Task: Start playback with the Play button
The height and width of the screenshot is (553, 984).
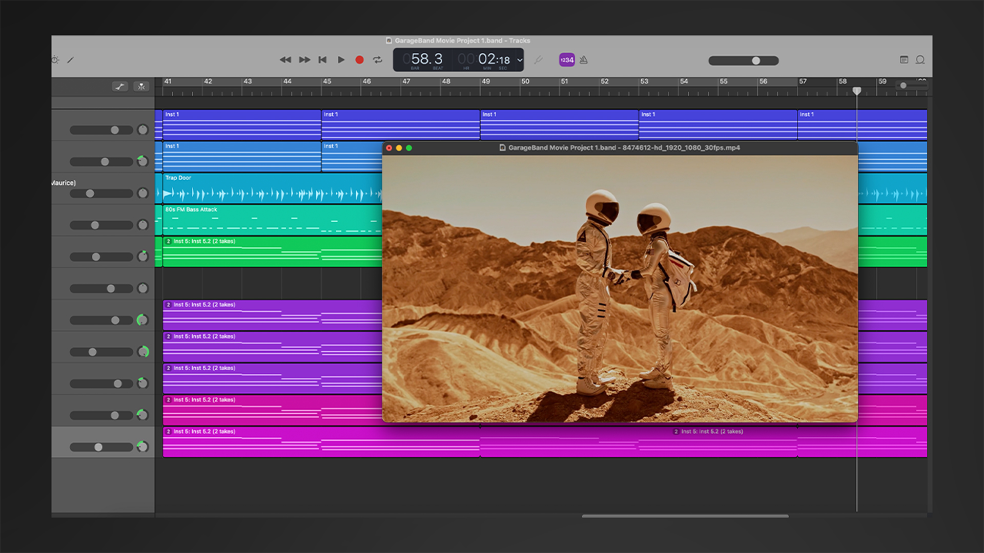Action: click(x=341, y=60)
